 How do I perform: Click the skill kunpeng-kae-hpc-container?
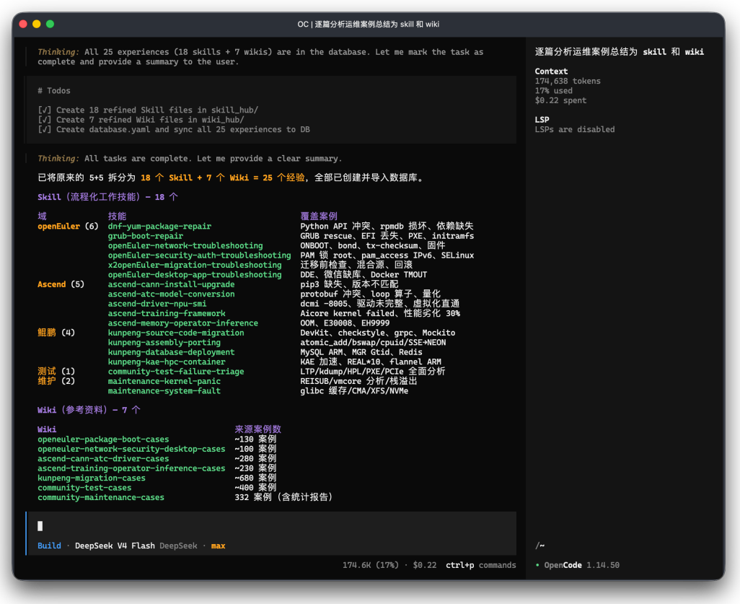click(x=167, y=362)
